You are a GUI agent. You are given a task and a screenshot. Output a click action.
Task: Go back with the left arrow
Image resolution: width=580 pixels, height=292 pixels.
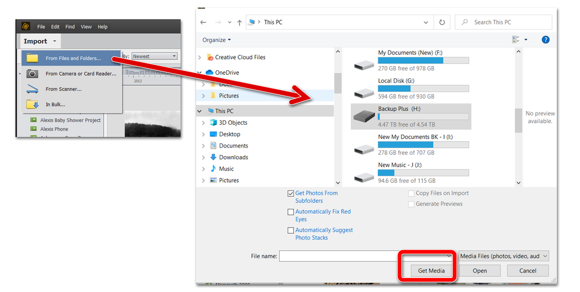coord(203,22)
